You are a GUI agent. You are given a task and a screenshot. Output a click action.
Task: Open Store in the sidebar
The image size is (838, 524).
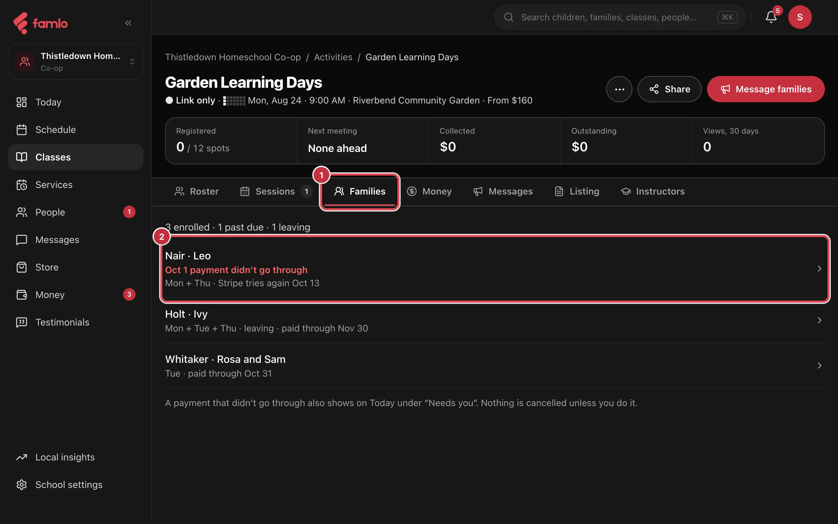(76, 267)
